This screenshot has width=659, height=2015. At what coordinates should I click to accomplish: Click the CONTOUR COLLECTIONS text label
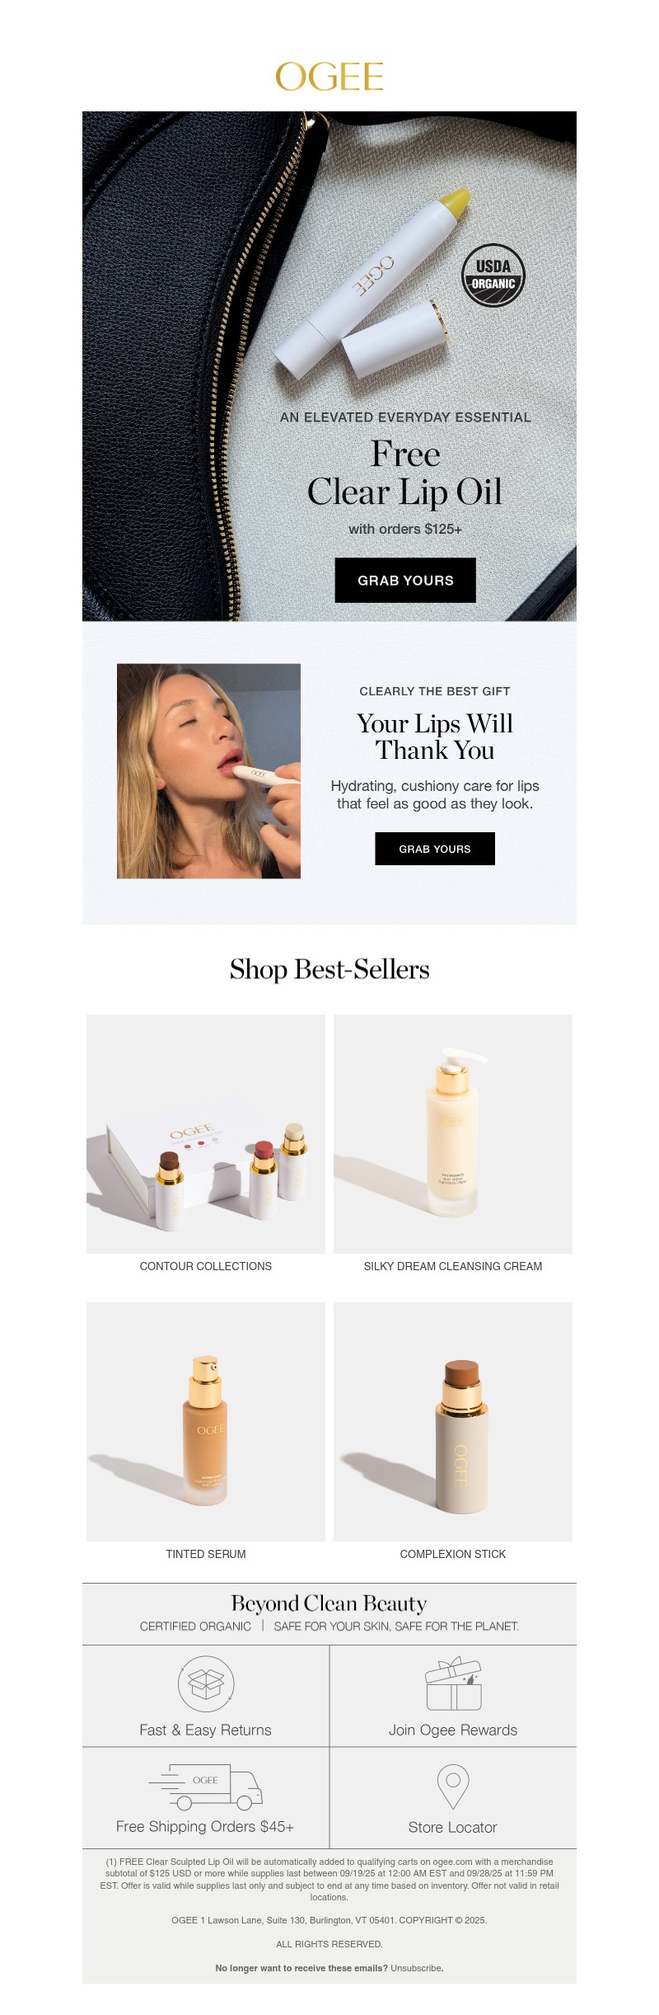206,1266
